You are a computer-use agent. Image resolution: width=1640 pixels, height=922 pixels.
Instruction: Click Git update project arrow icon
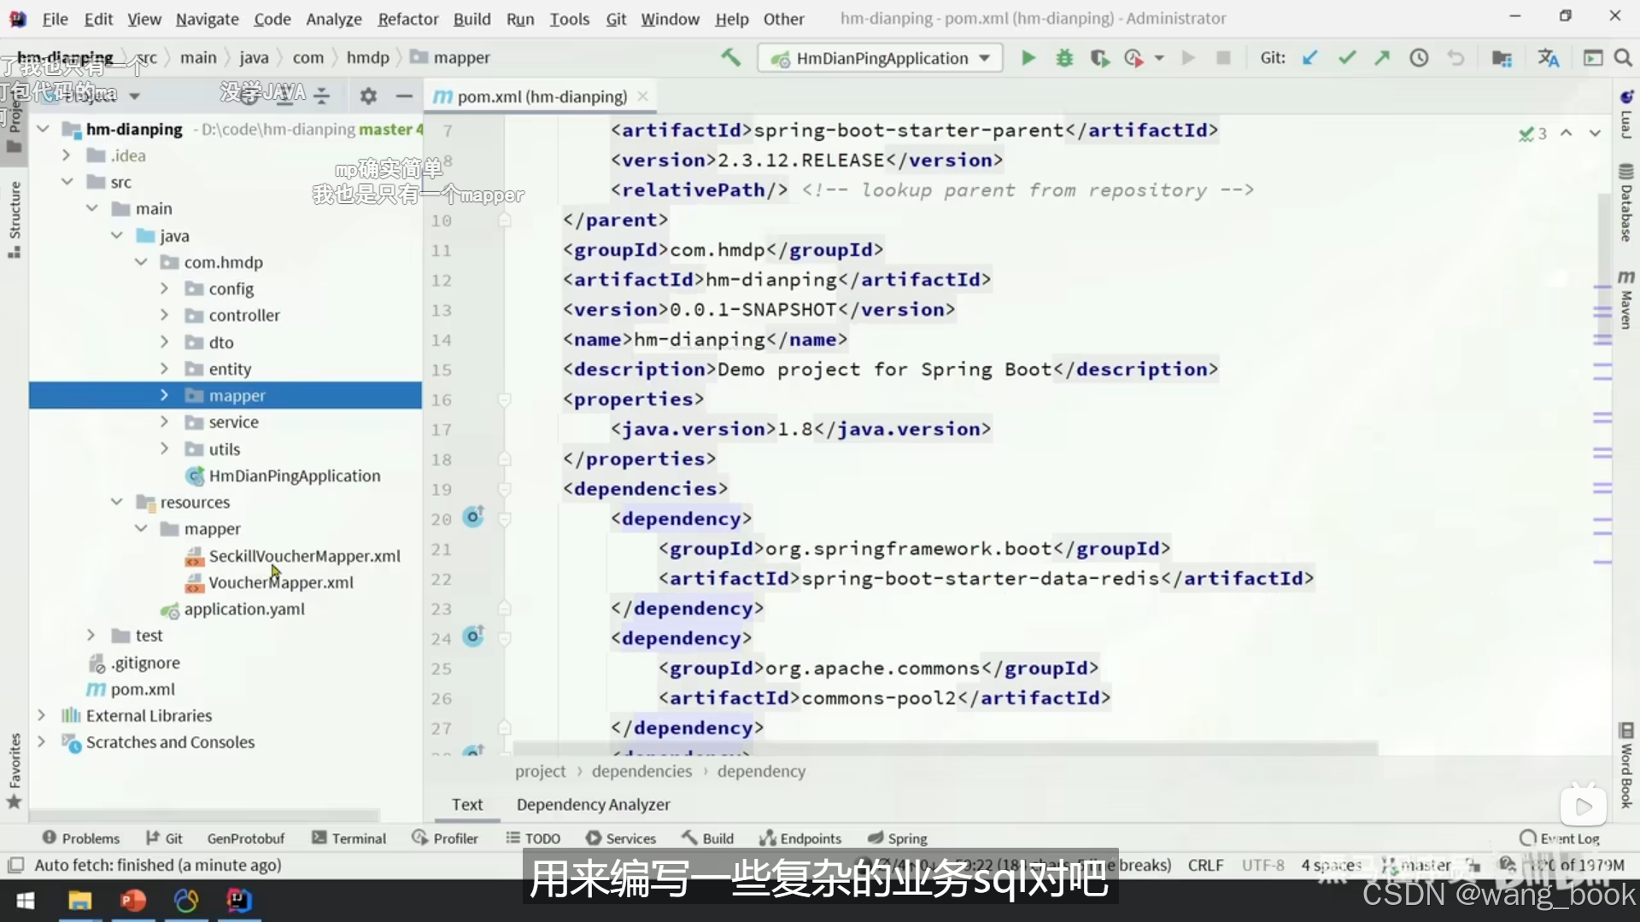(x=1309, y=58)
